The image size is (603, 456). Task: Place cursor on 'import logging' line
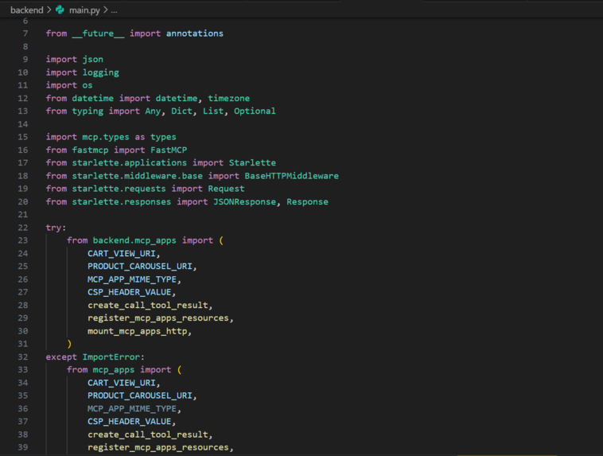[82, 72]
